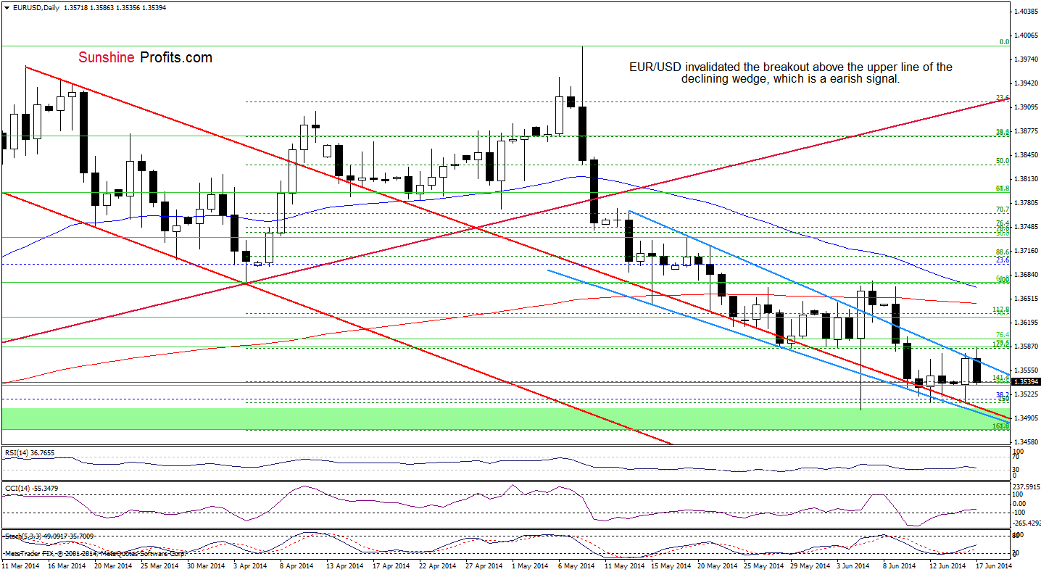Click the 1.39420 price axis label
The width and height of the screenshot is (1041, 572).
[1027, 83]
